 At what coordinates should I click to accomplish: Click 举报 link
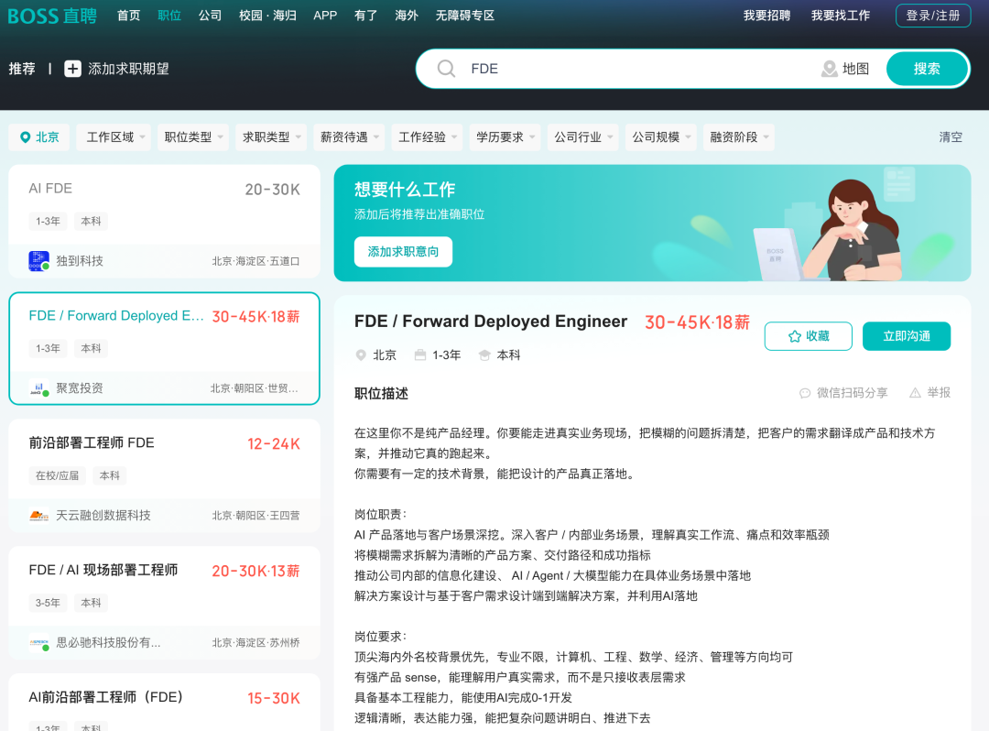click(x=939, y=393)
